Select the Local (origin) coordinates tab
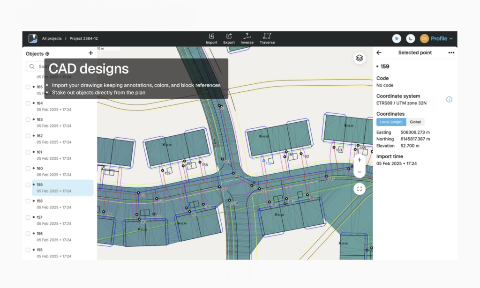 (x=391, y=122)
